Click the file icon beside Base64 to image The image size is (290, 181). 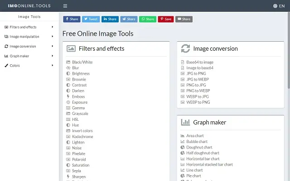183,62
